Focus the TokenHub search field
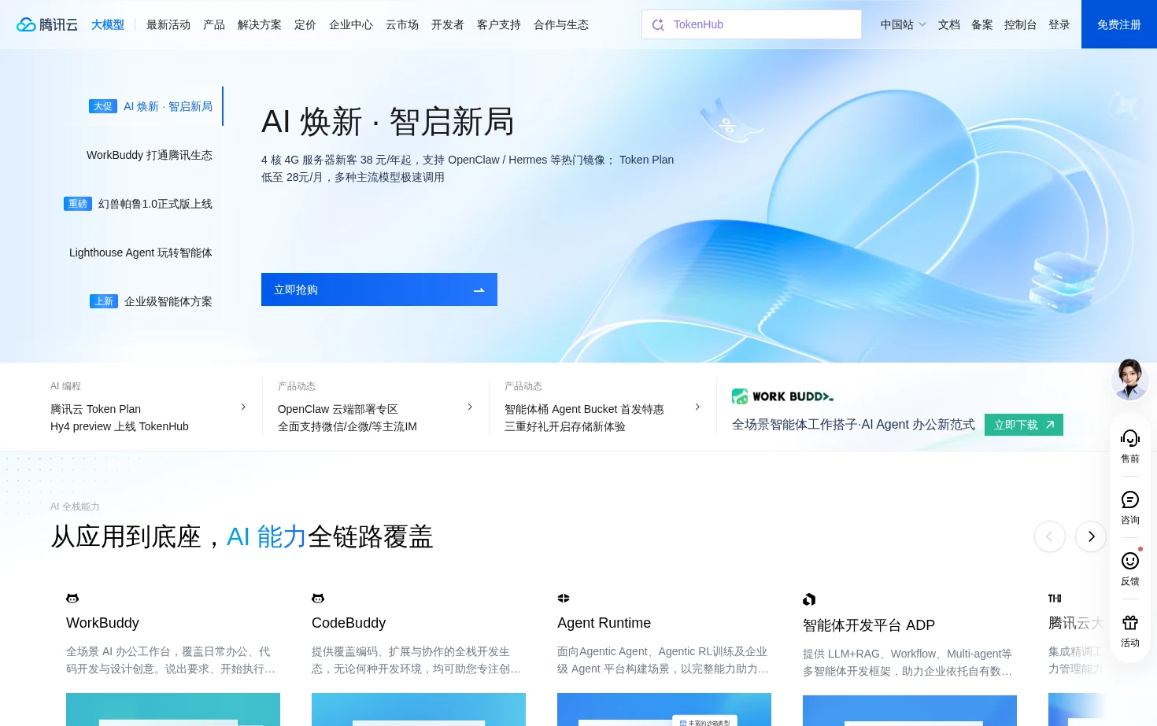 click(752, 24)
